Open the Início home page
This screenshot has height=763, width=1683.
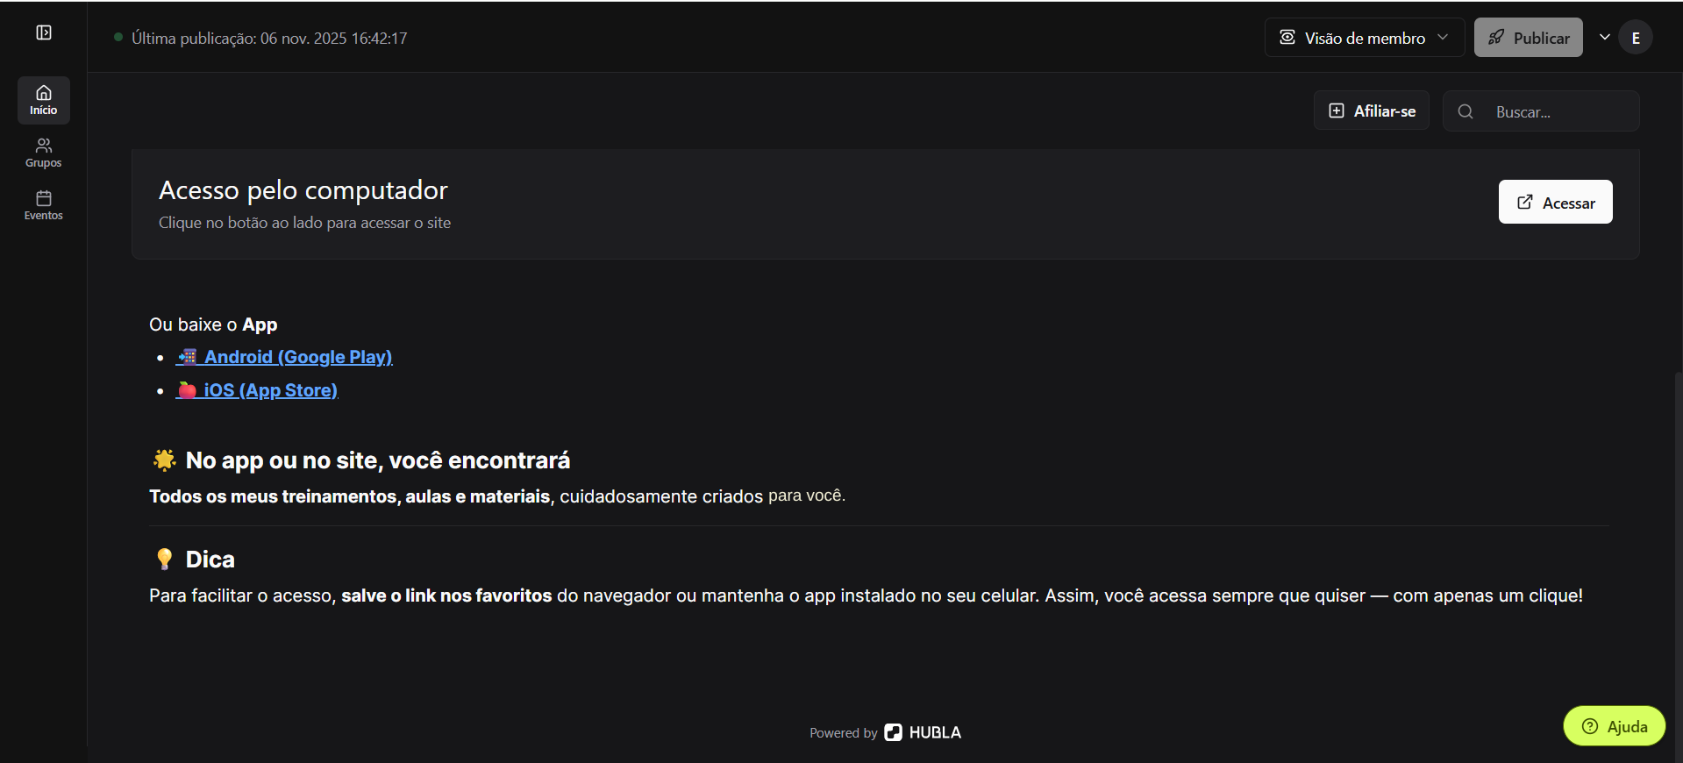(x=44, y=100)
